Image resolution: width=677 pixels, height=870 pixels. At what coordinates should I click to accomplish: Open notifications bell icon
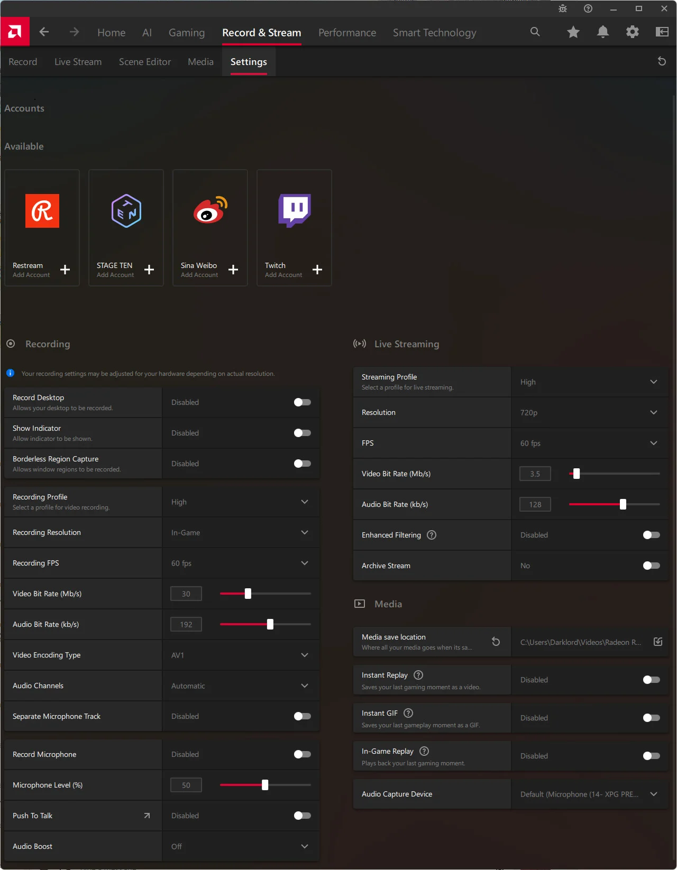click(x=602, y=32)
